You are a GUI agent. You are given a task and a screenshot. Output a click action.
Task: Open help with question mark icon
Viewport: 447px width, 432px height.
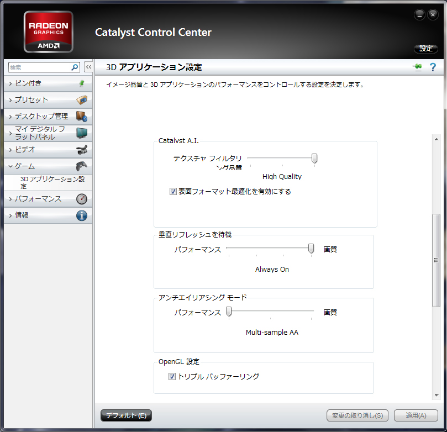coord(433,67)
